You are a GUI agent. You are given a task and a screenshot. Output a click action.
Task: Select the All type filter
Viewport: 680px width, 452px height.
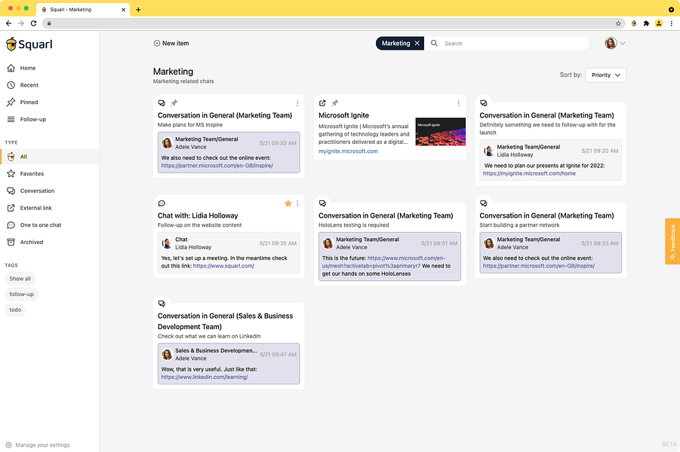[x=50, y=157]
